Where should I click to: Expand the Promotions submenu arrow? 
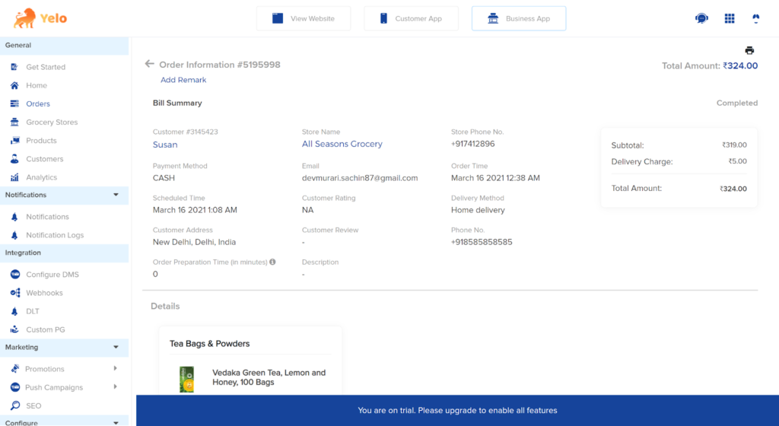click(116, 368)
